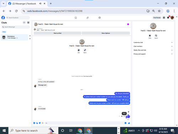The height and width of the screenshot is (134, 178).
Task: Open conversation information purple icon
Action: pos(128,24)
